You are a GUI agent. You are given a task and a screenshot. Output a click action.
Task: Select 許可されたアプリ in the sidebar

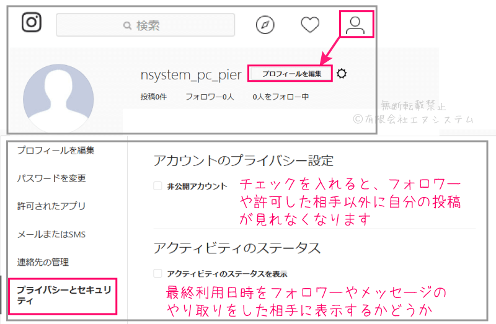[x=51, y=206]
